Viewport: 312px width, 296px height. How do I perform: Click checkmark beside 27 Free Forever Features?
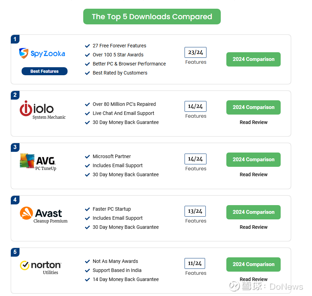click(87, 46)
